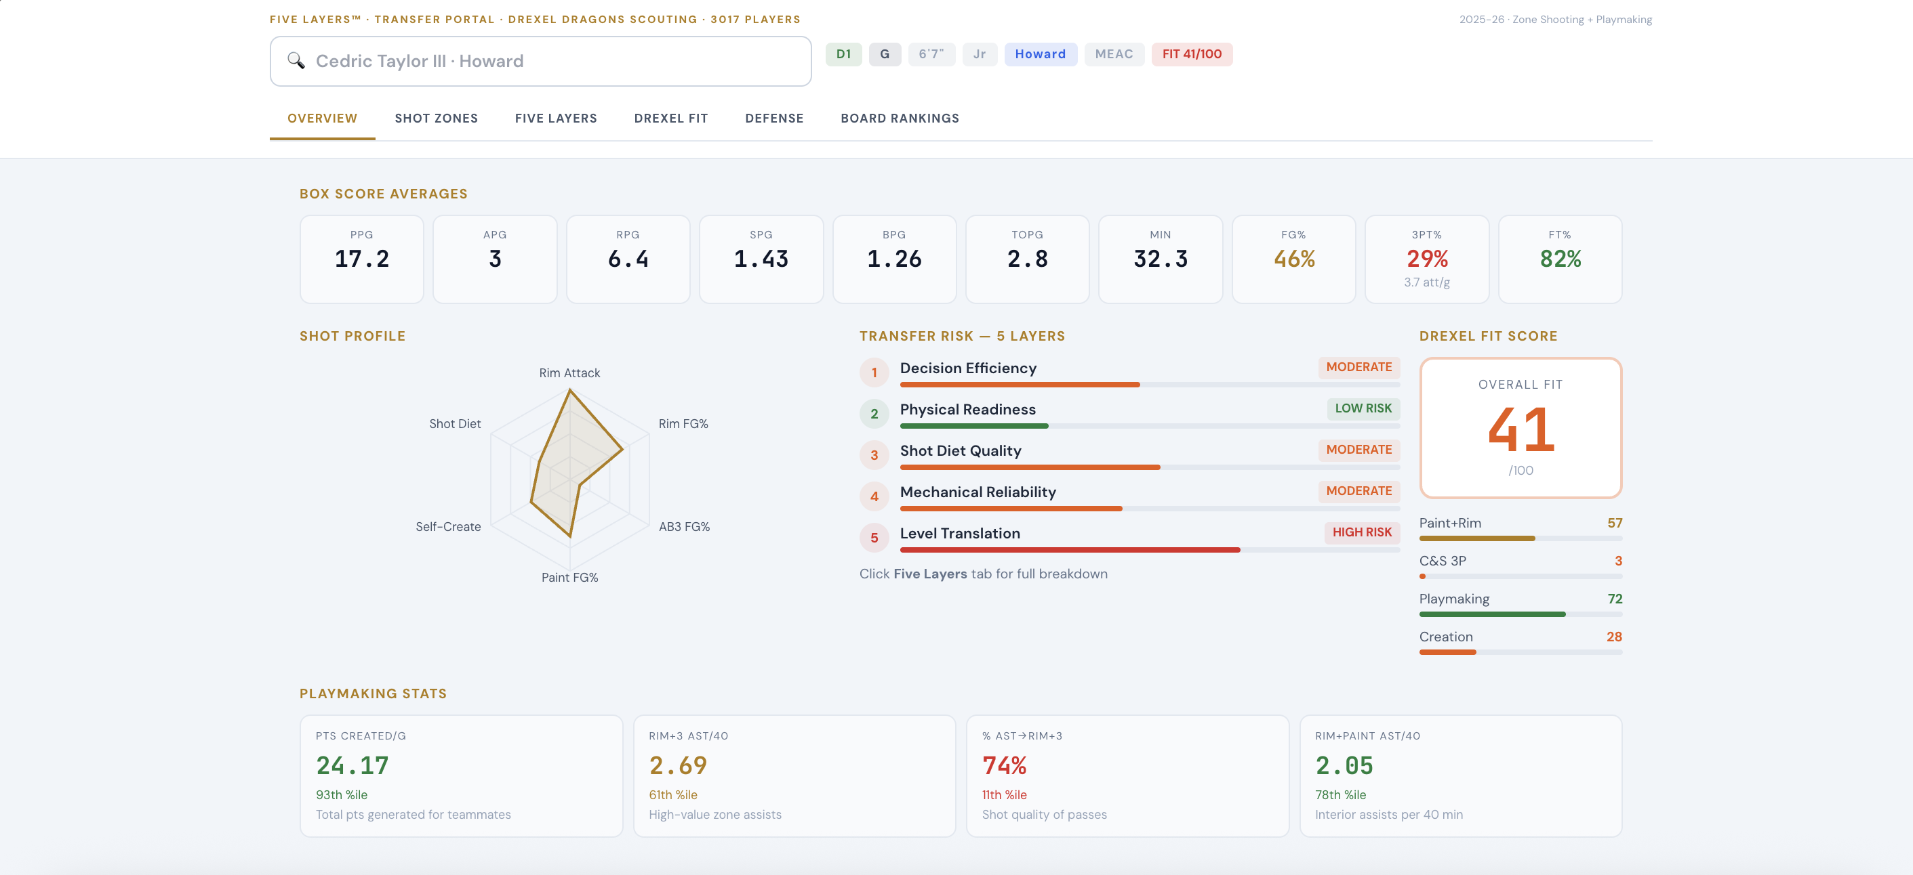Image resolution: width=1913 pixels, height=875 pixels.
Task: Click the magnifier search icon
Action: point(296,61)
